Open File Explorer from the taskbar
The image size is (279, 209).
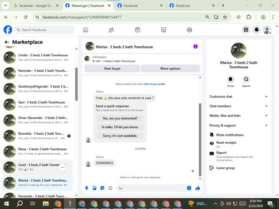pyautogui.click(x=46, y=203)
